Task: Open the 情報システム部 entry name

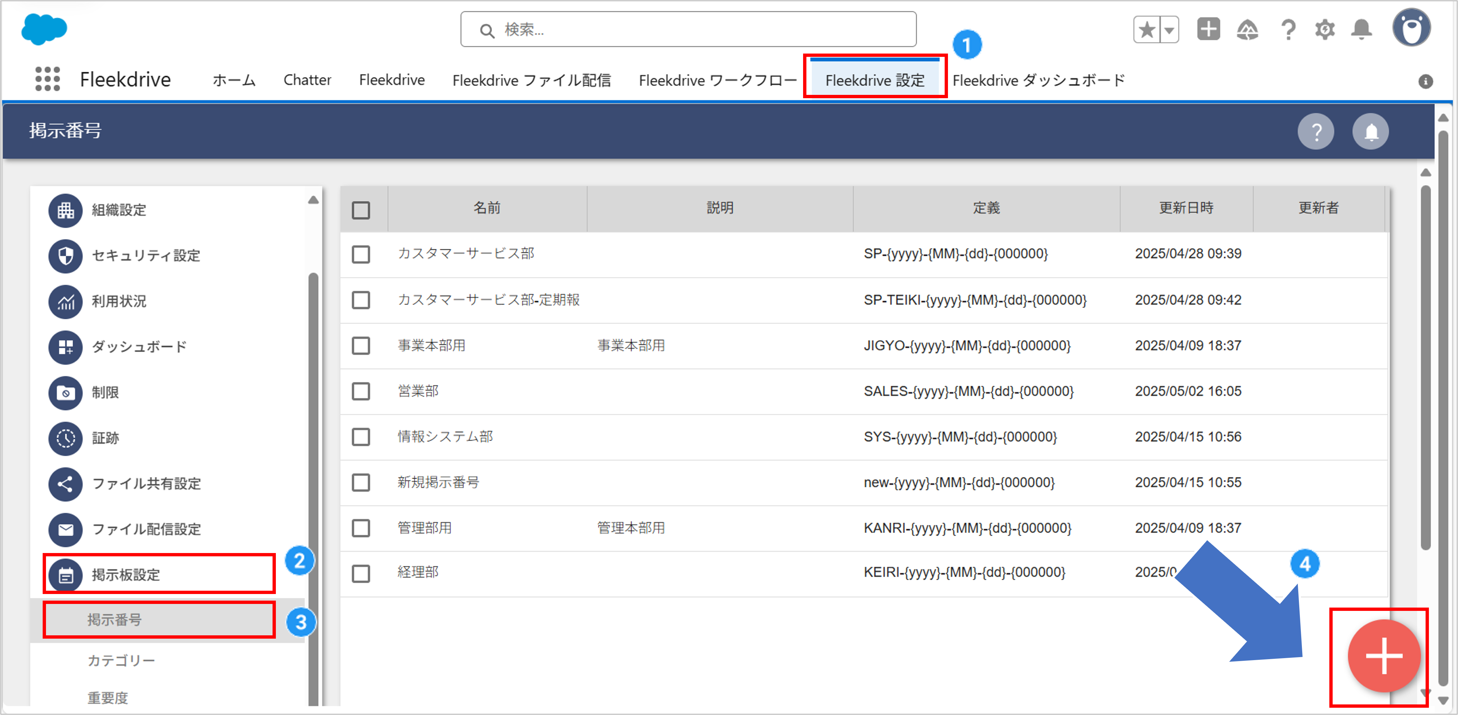Action: coord(446,437)
